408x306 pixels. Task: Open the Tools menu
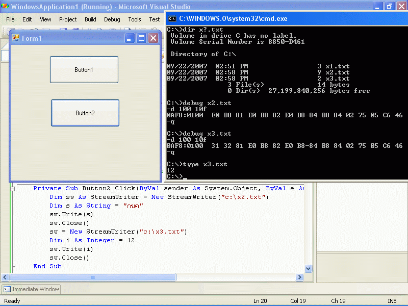click(135, 19)
